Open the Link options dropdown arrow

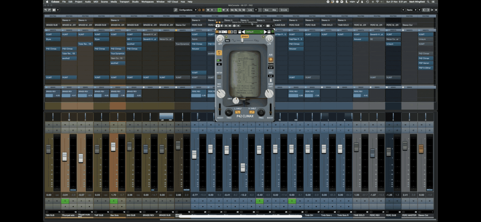[256, 10]
